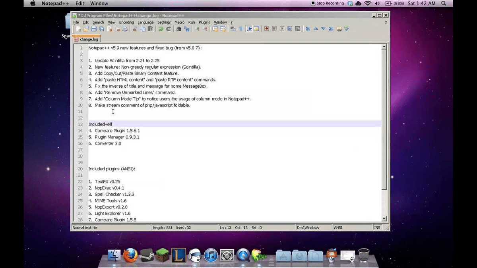The image size is (477, 268).
Task: Open the Find dialog via toolbar magnifier icon
Action: click(180, 29)
